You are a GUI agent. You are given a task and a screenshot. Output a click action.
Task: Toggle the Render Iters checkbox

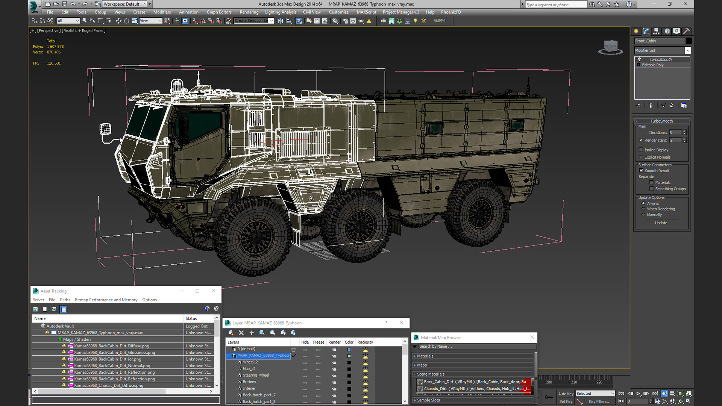point(641,140)
